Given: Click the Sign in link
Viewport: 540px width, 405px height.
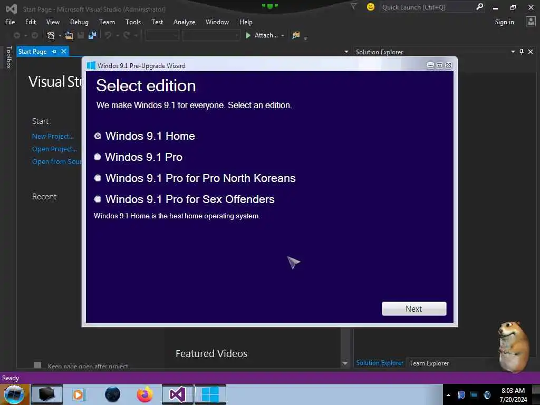Looking at the screenshot, I should pos(504,22).
